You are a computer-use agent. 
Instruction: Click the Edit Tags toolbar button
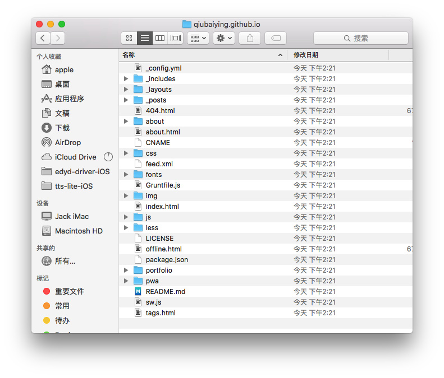click(276, 38)
